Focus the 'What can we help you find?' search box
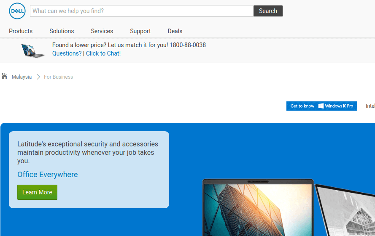375x236 pixels. point(142,11)
